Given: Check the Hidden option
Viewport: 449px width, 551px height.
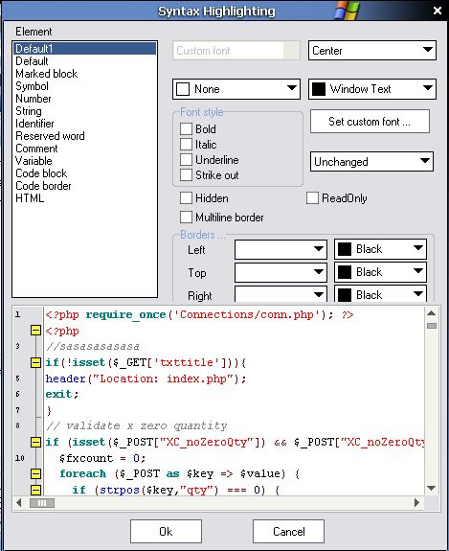Looking at the screenshot, I should coord(186,197).
